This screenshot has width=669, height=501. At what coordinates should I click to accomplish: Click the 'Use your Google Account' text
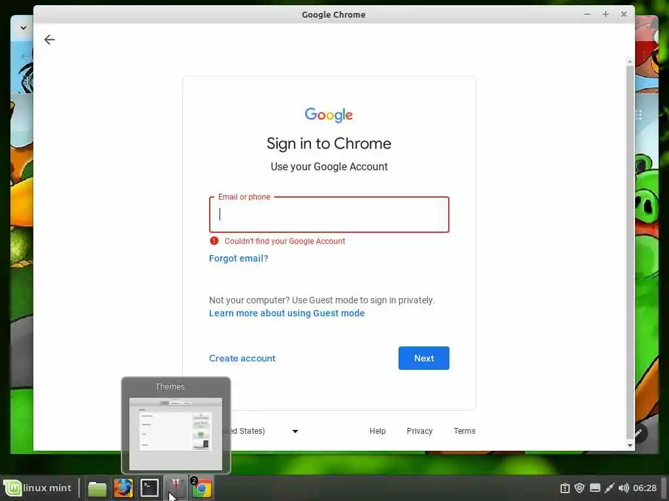(329, 166)
